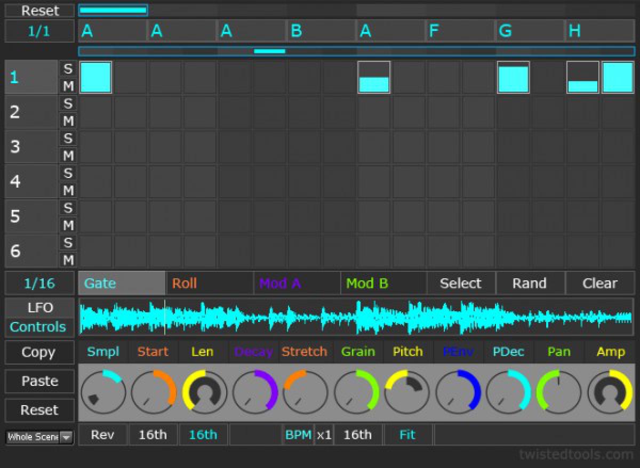Open the Mod B tab
The height and width of the screenshot is (468, 640).
384,283
